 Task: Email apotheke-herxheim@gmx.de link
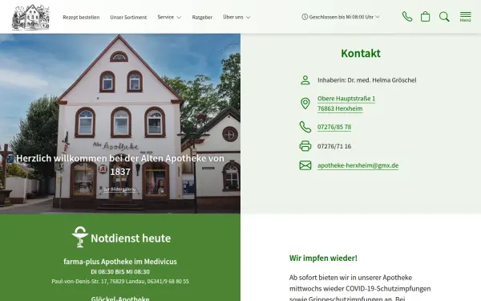point(358,165)
